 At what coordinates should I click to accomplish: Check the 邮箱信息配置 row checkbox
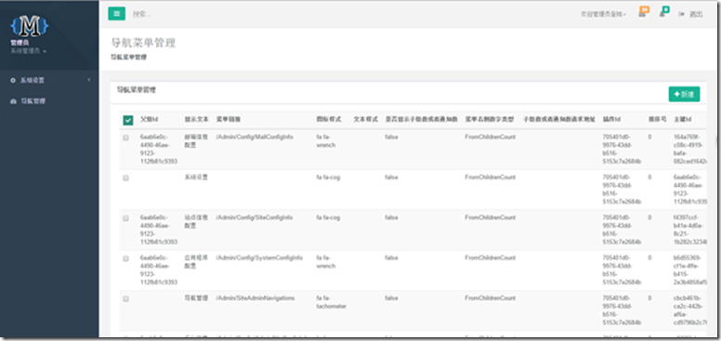tap(126, 138)
